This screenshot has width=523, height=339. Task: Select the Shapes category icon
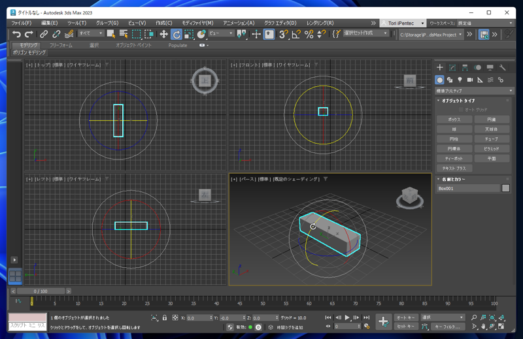click(x=450, y=80)
